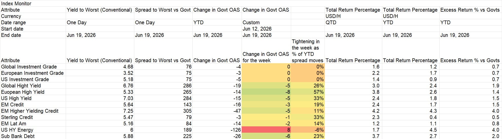Select EM Higher Yielding Credit row label
Viewport: 502px width, 139px height.
[30, 111]
